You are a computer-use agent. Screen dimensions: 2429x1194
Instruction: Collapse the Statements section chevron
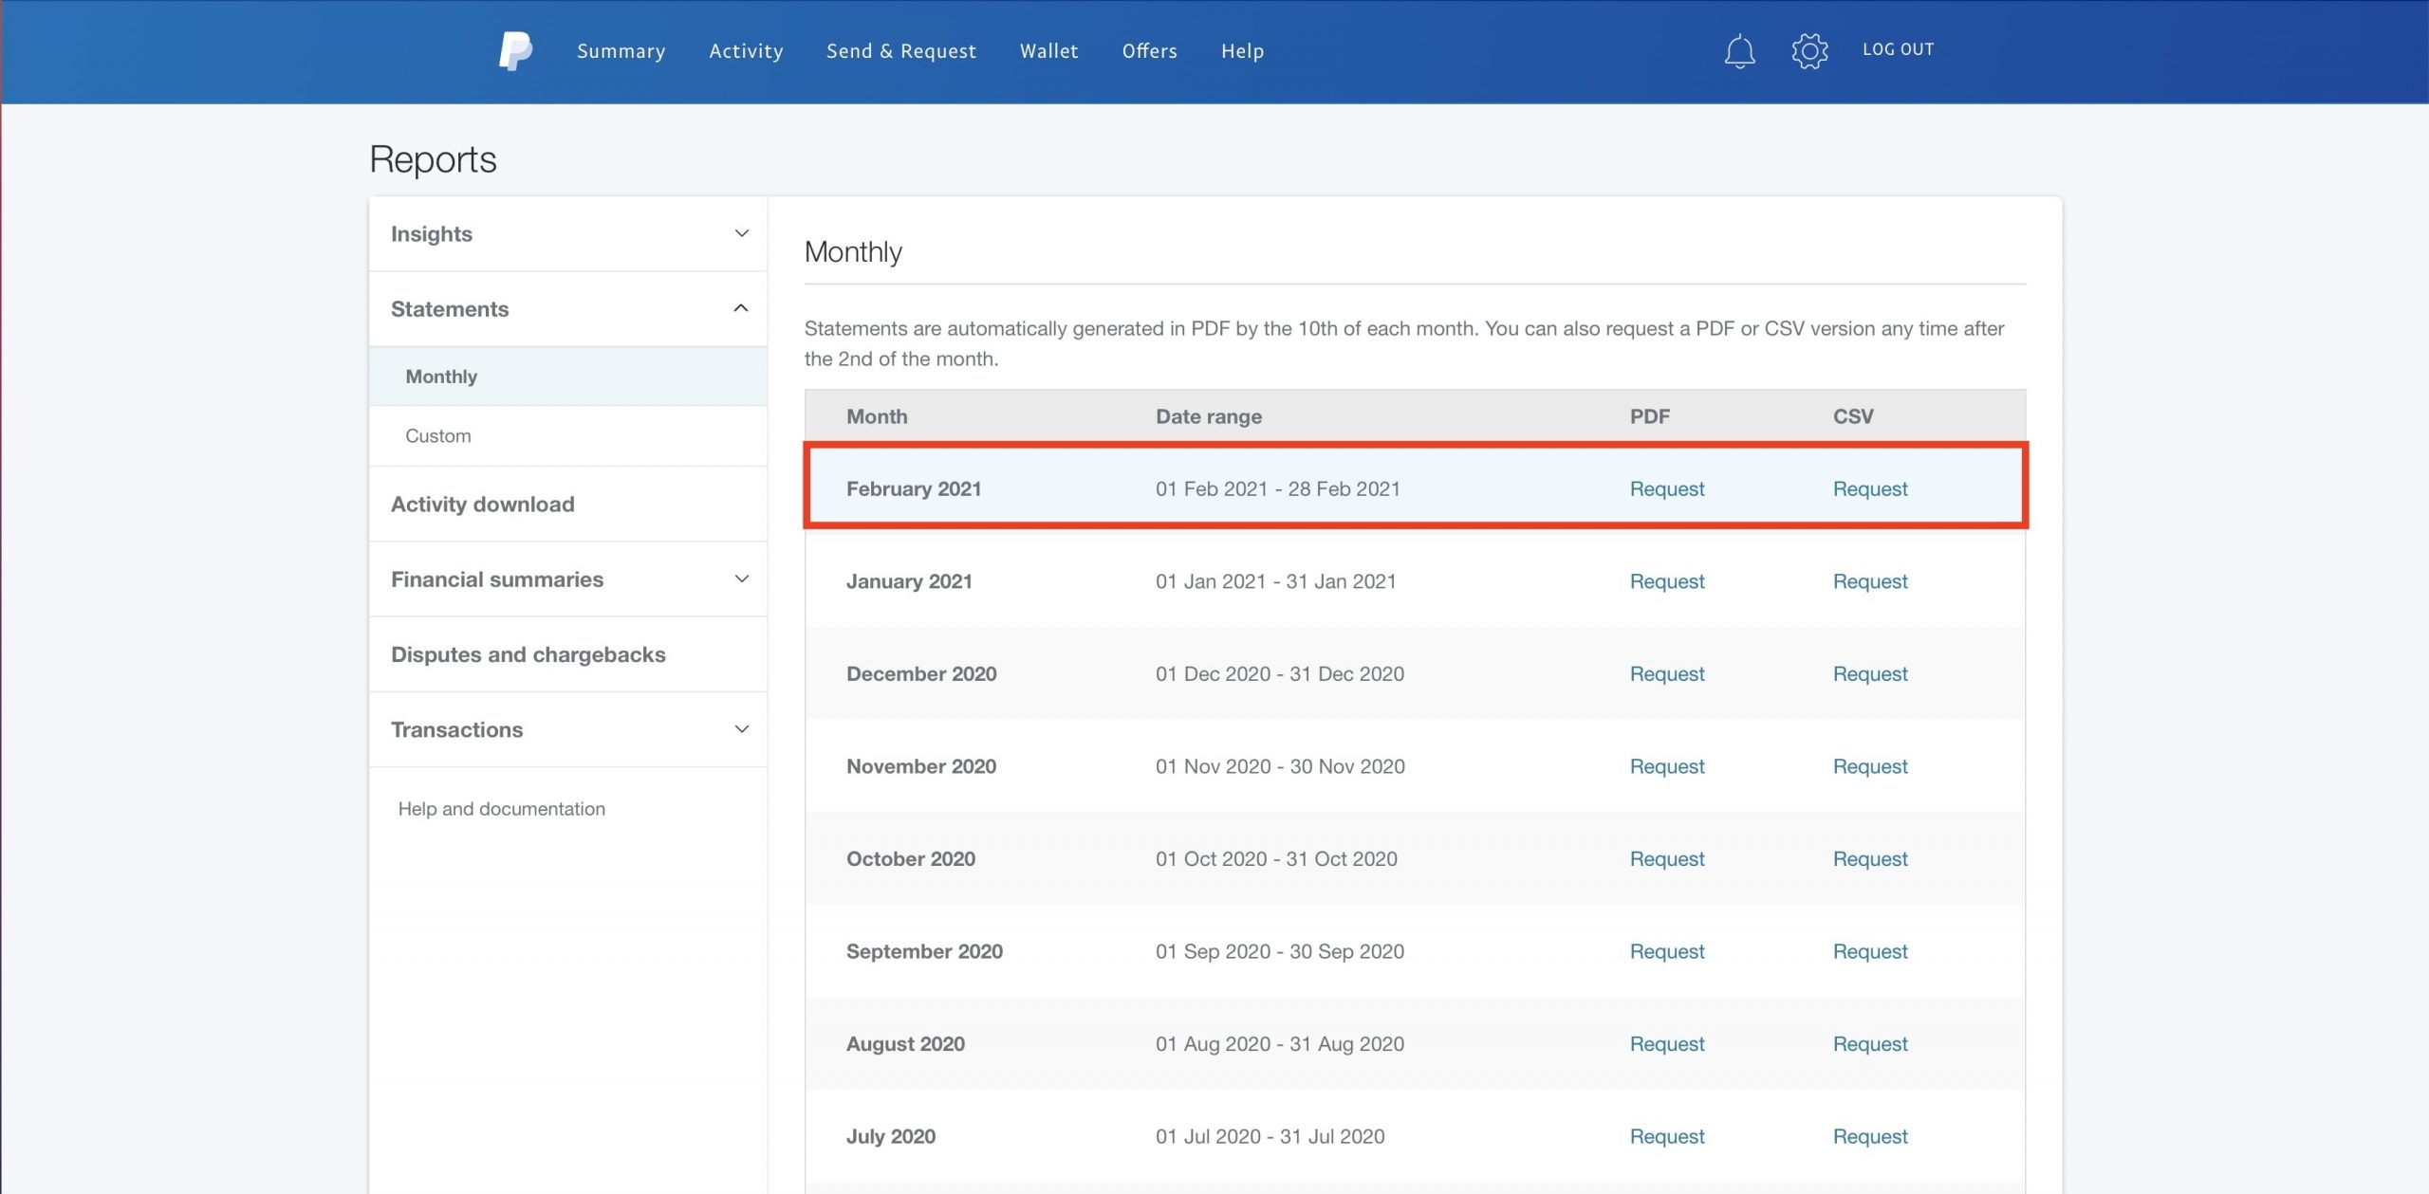coord(741,308)
